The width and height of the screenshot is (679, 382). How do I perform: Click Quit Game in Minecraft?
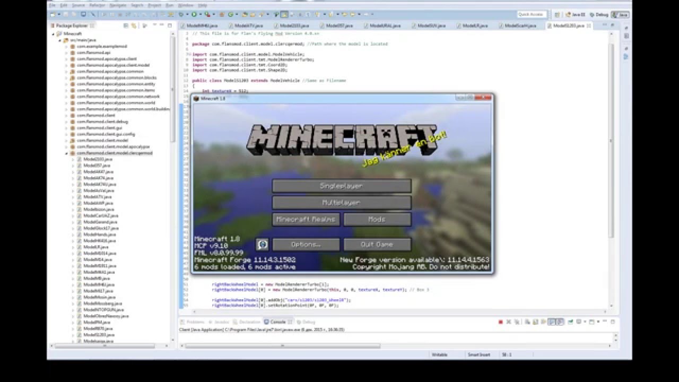coord(377,245)
